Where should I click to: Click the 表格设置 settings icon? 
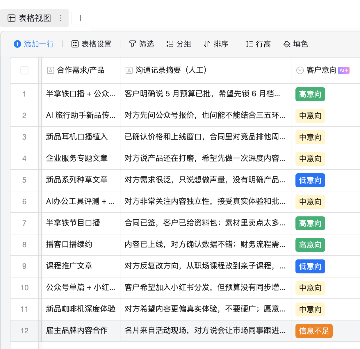click(x=75, y=44)
